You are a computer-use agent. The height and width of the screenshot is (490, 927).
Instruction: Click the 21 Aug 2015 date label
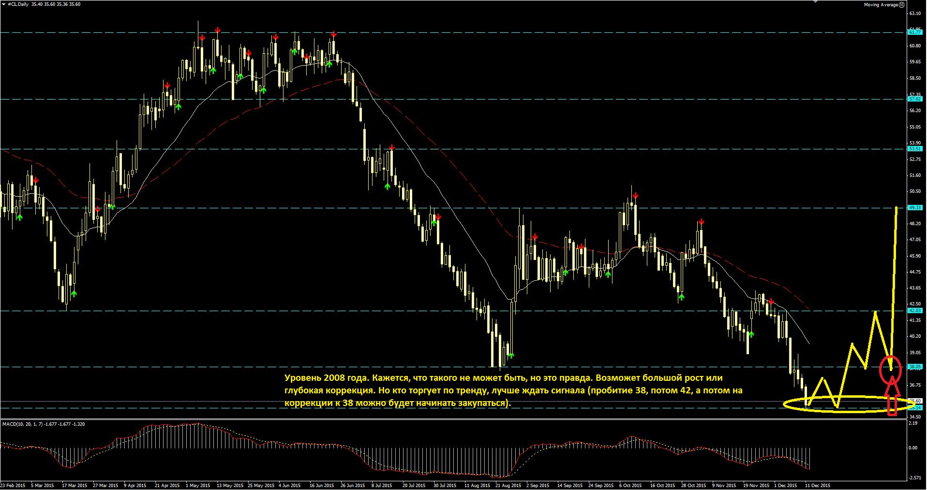click(508, 486)
